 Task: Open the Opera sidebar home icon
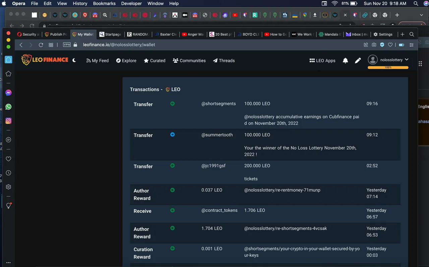[9, 60]
